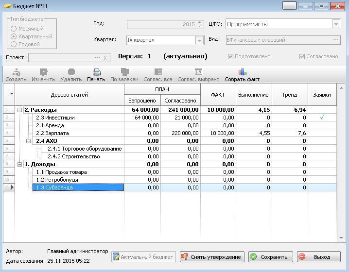Click the Выполнение column header
Screen dimensions: 349x272
point(254,95)
